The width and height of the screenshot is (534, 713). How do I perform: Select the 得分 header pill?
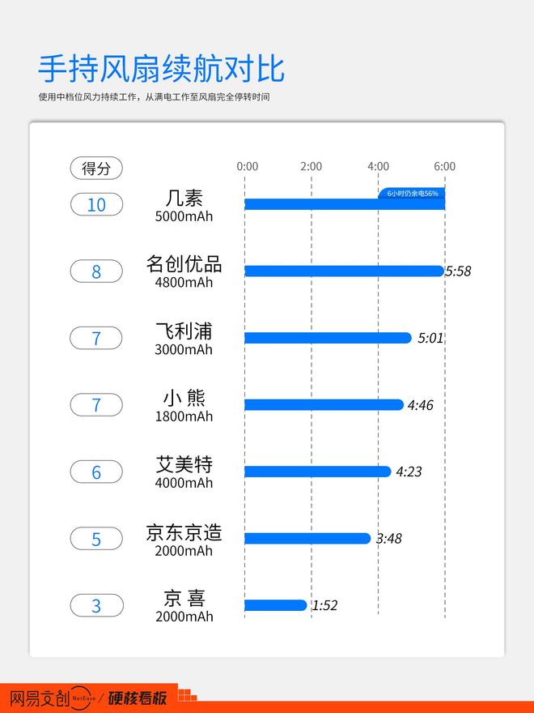pos(96,169)
